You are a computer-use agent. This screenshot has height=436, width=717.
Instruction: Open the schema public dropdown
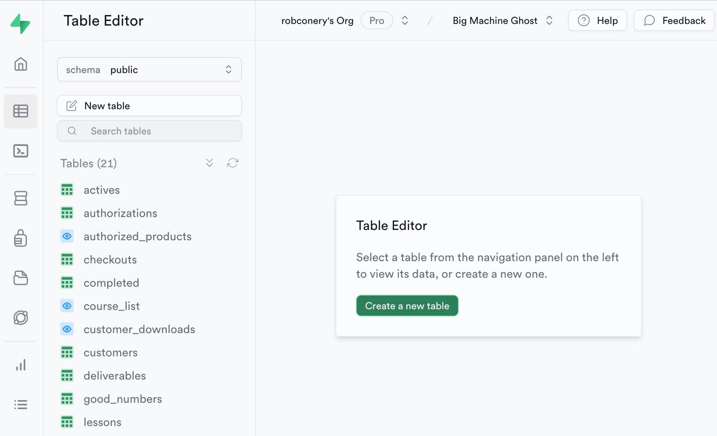pyautogui.click(x=149, y=70)
